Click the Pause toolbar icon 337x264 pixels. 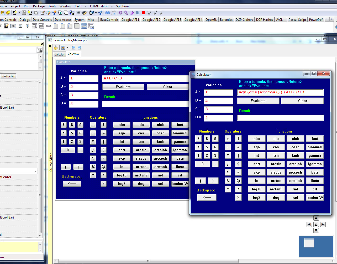point(138,13)
